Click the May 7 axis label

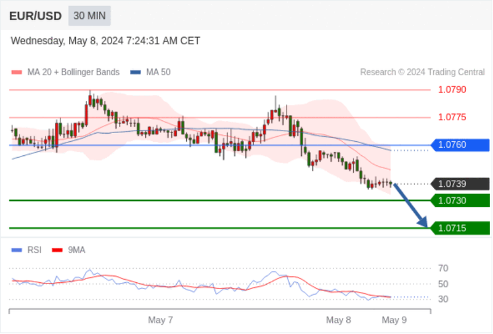(x=160, y=320)
